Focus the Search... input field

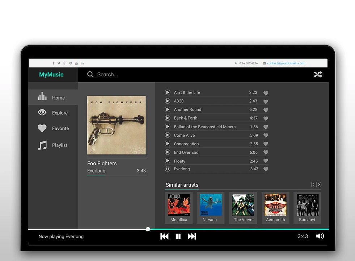[108, 74]
